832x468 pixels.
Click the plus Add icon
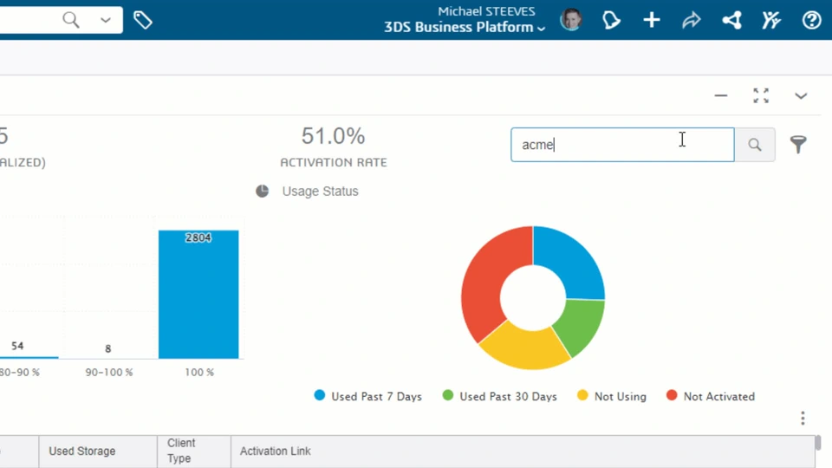click(x=652, y=20)
